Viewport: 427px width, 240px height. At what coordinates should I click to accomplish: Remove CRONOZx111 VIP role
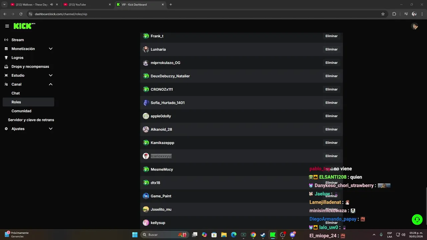tap(332, 89)
